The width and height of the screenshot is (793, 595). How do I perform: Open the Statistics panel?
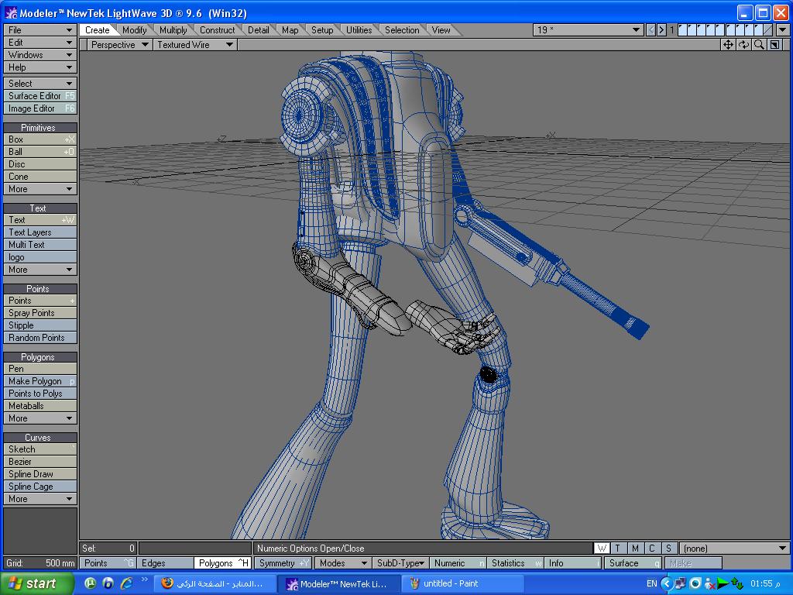click(x=515, y=563)
